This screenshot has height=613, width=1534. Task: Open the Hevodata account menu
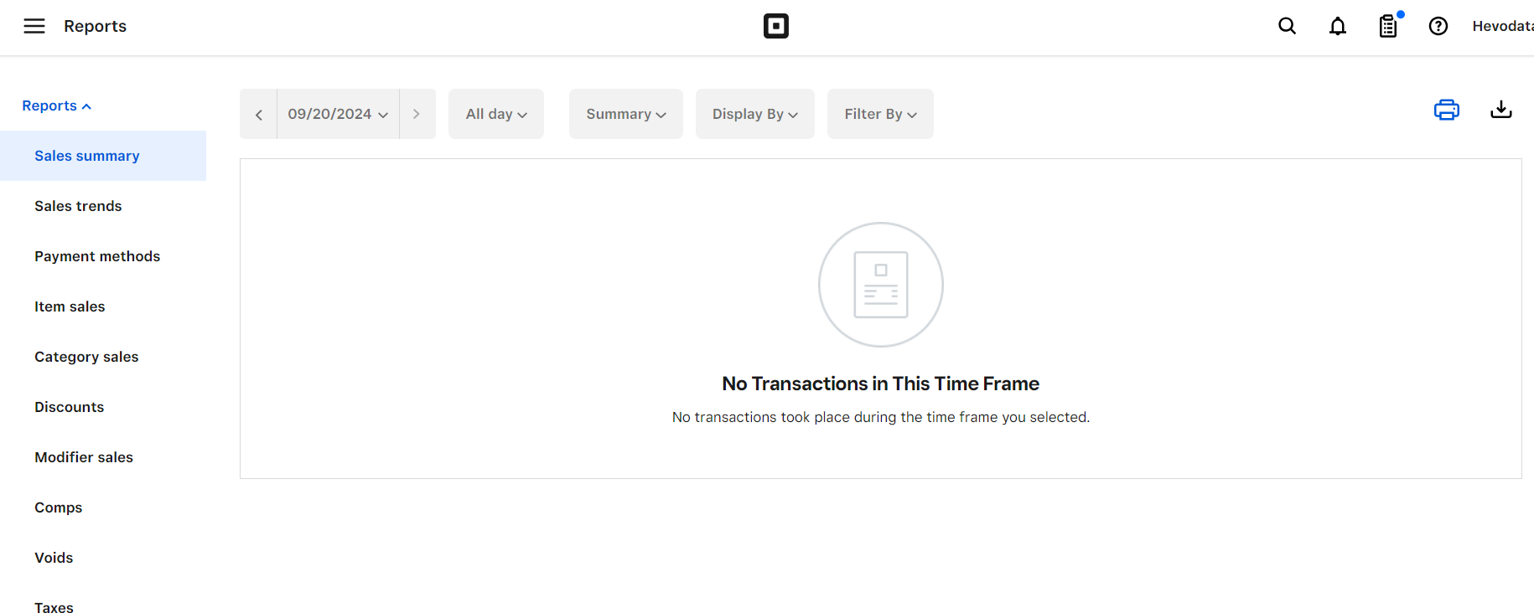(x=1503, y=26)
